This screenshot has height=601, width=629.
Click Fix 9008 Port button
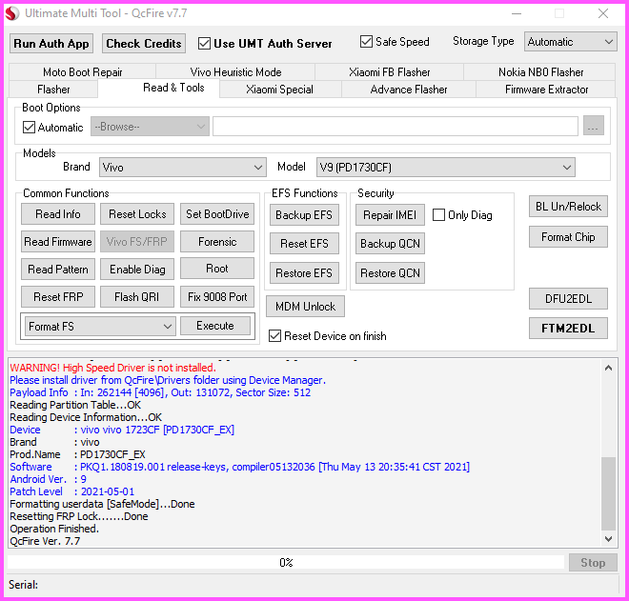point(217,297)
